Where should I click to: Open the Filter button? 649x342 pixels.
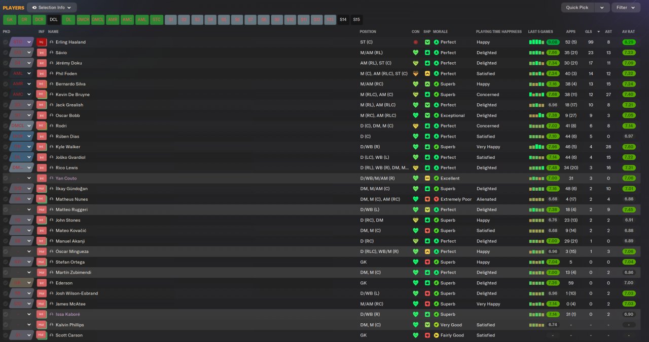(x=626, y=8)
